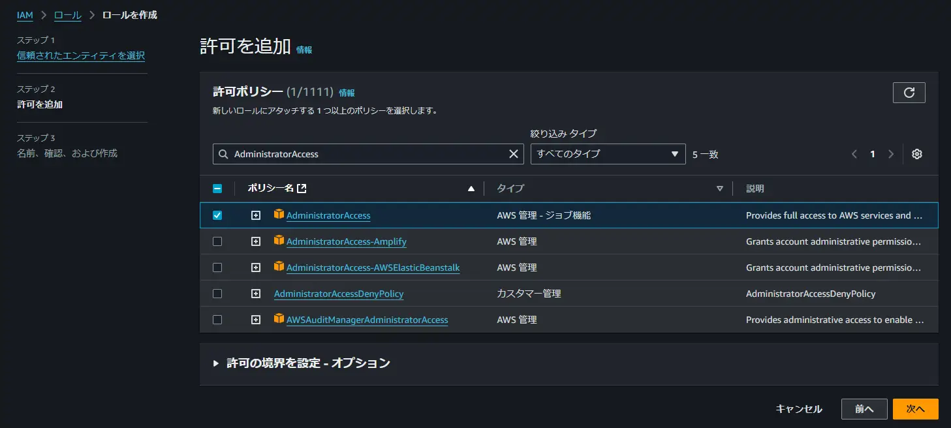This screenshot has height=428, width=951.
Task: Click the orange 次へ button
Action: tap(916, 409)
